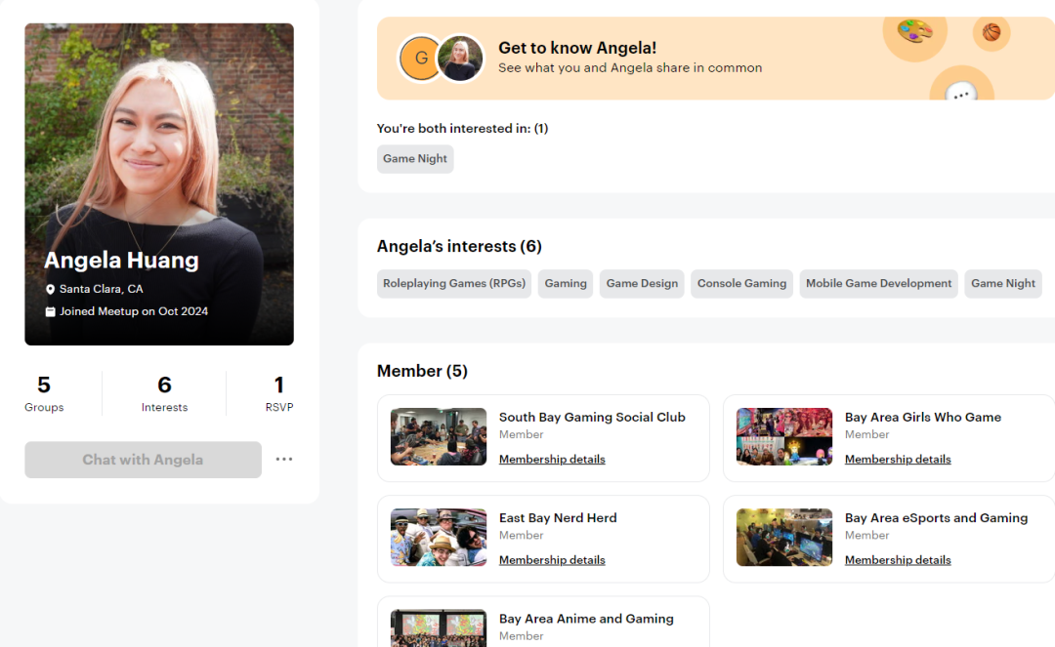
Task: Click the 5 Groups stat
Action: 44,393
